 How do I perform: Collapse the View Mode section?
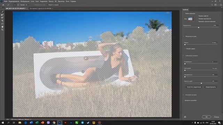(184, 14)
